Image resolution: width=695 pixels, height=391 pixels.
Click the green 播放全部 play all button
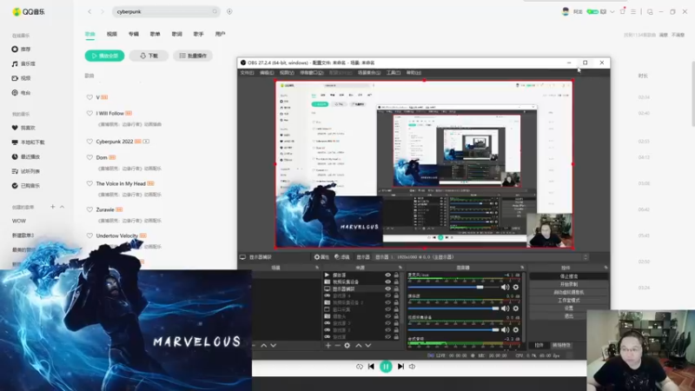point(104,56)
